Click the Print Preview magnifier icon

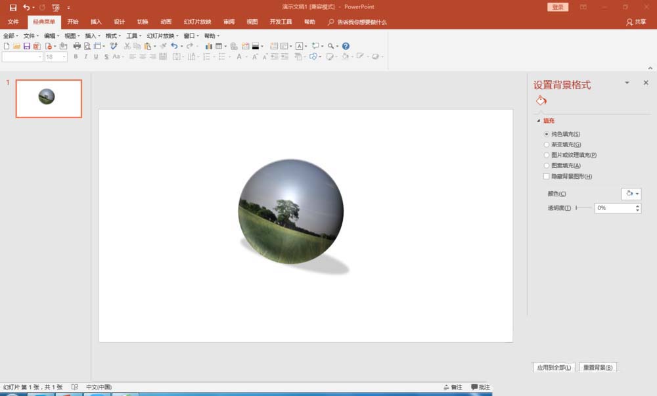coord(87,46)
